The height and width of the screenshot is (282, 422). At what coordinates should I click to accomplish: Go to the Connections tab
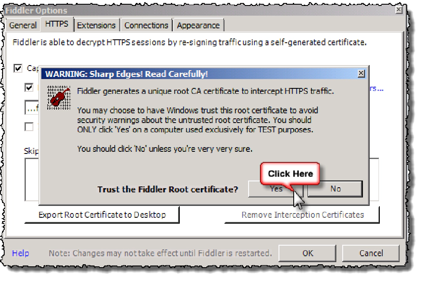[x=146, y=25]
